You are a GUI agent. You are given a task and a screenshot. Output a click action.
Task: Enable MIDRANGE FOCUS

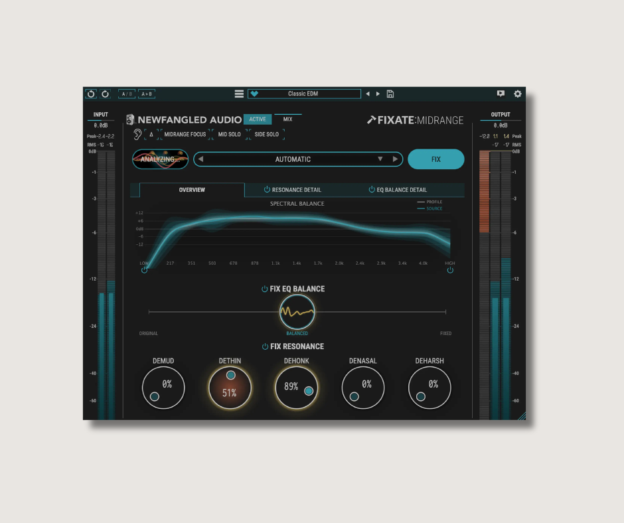point(185,135)
